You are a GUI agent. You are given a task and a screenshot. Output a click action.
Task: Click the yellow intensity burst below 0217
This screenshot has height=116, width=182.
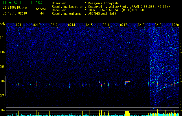127,113
